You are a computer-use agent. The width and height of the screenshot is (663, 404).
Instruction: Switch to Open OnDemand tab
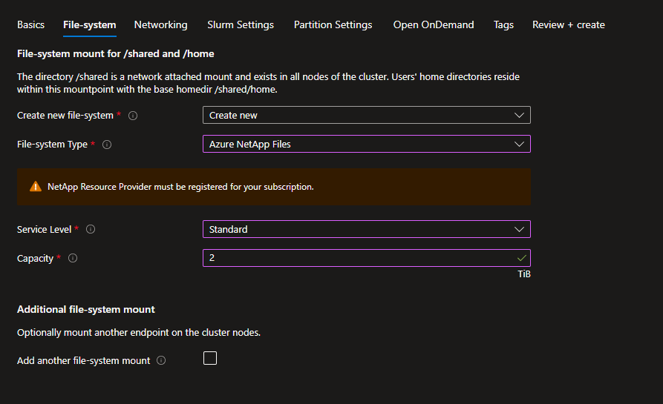[434, 24]
